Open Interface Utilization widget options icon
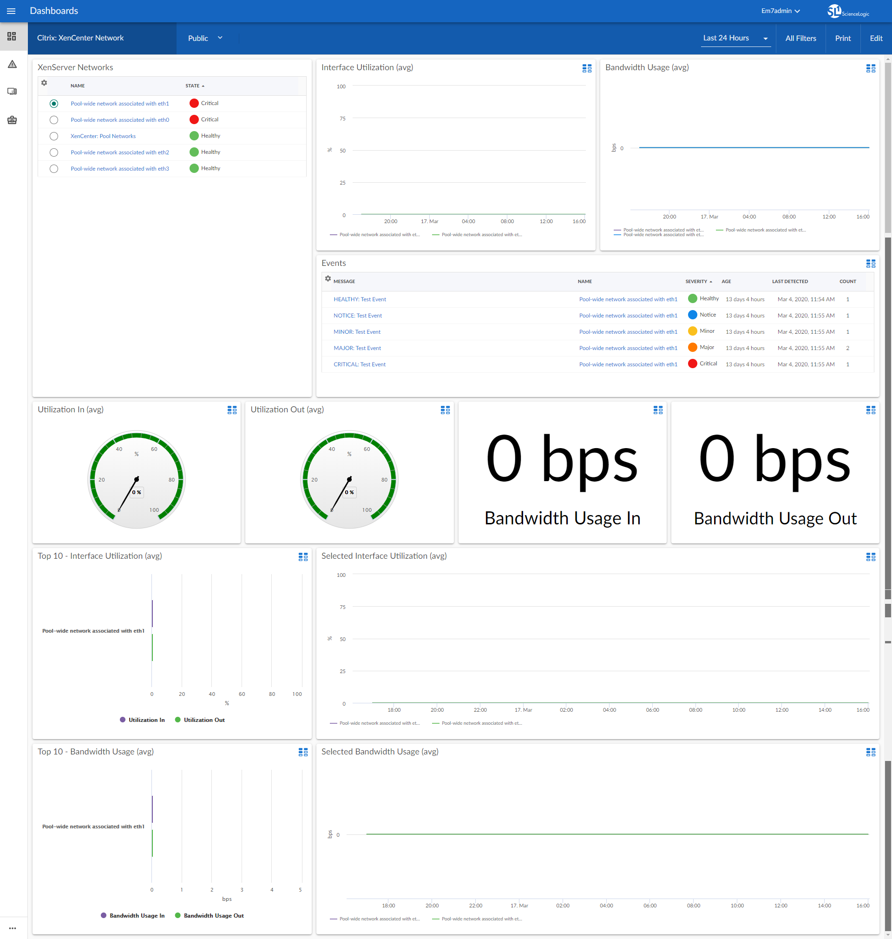Image resolution: width=892 pixels, height=939 pixels. click(587, 68)
